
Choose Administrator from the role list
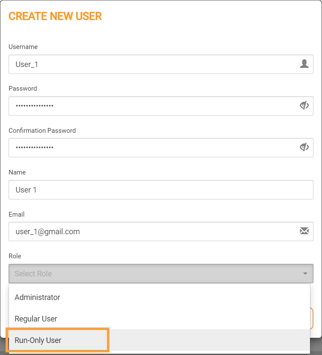click(37, 297)
